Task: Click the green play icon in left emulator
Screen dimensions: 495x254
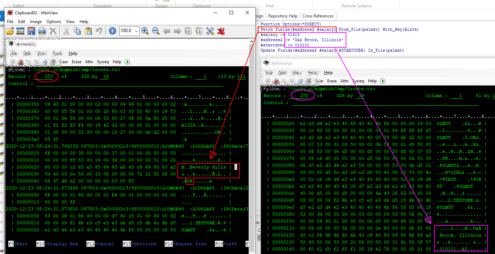Action: pyautogui.click(x=127, y=62)
